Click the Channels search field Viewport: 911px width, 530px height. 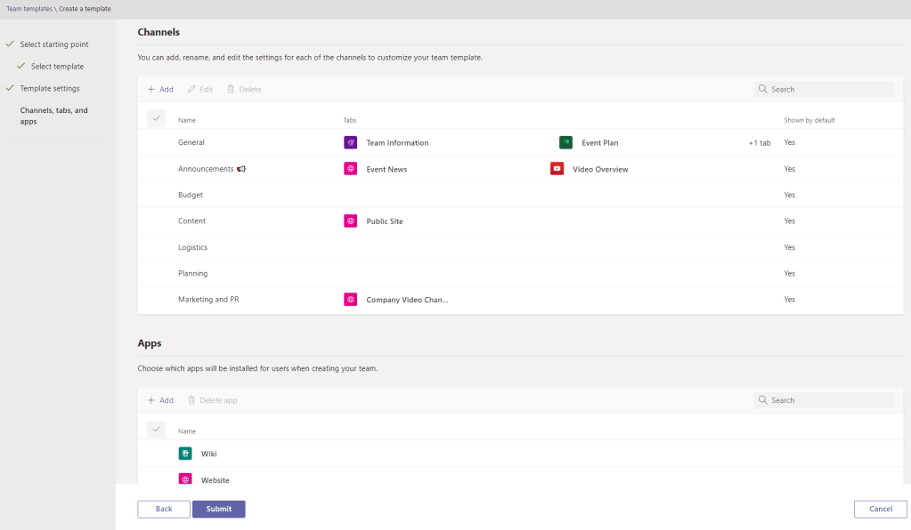tap(830, 89)
